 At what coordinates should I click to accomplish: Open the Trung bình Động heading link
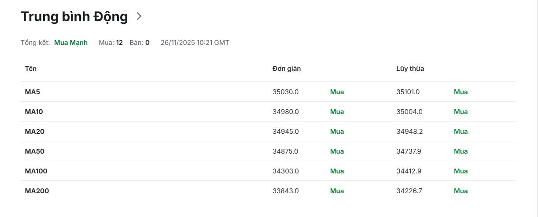pos(74,17)
